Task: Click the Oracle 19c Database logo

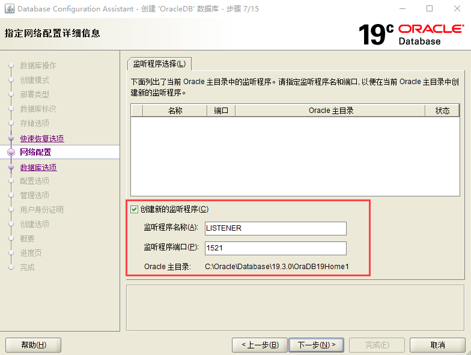Action: pos(411,34)
